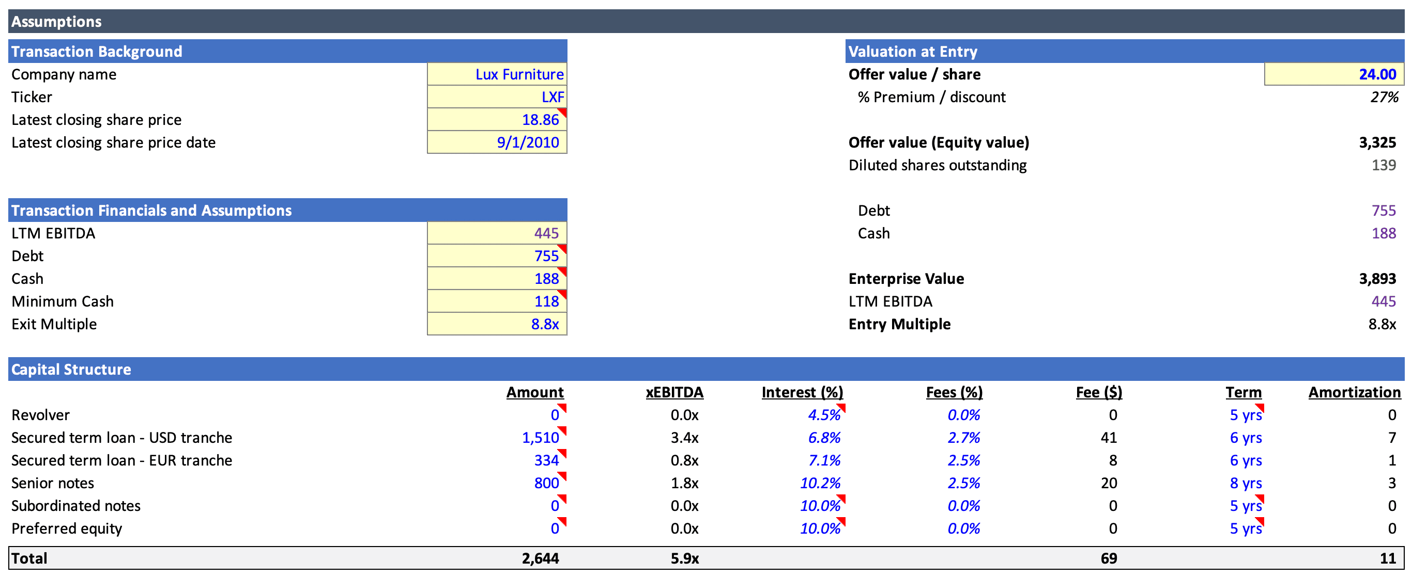
Task: Select the Exit Multiple cell 8.8x
Action: (544, 325)
